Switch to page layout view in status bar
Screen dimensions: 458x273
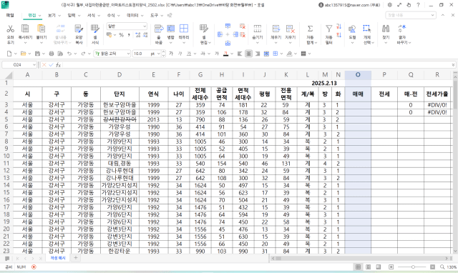click(x=369, y=267)
